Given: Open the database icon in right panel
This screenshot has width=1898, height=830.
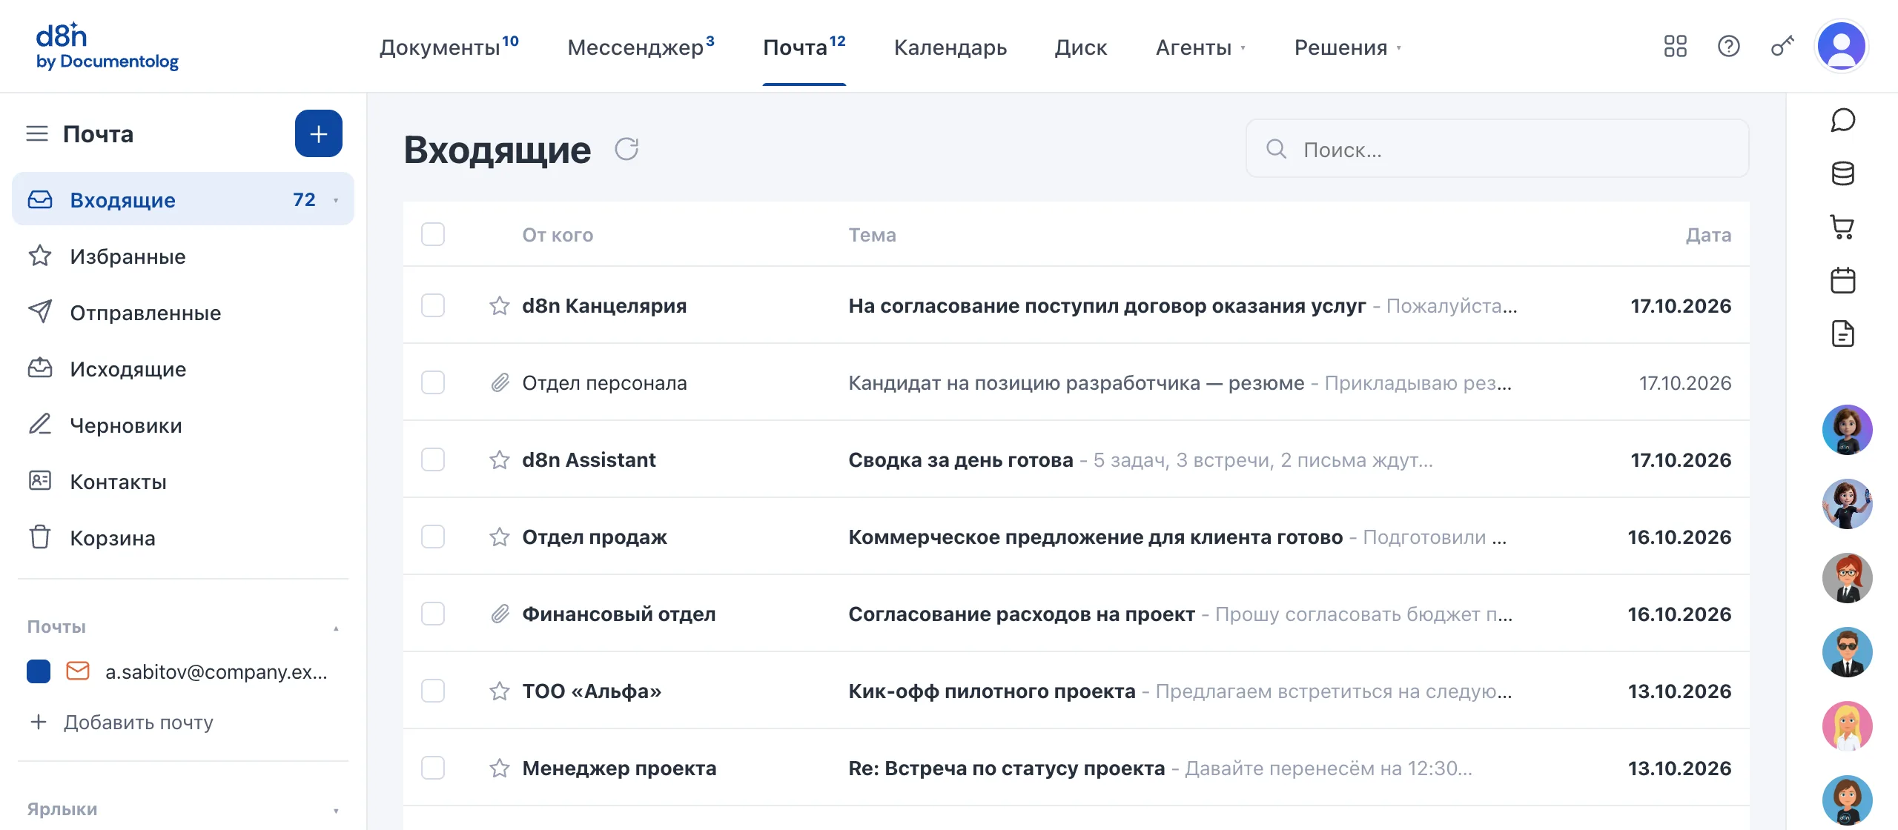Looking at the screenshot, I should click(1842, 173).
